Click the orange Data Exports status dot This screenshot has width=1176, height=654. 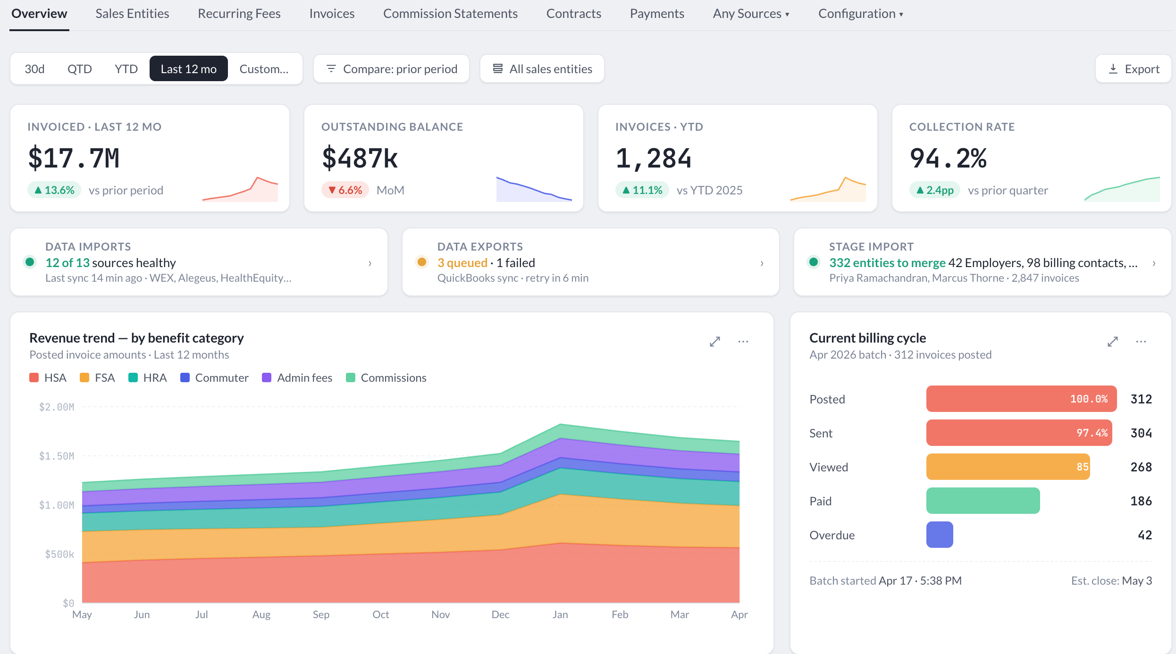[x=422, y=262]
